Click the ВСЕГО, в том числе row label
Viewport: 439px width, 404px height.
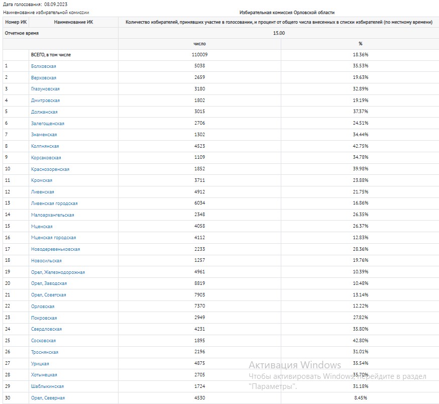point(51,55)
